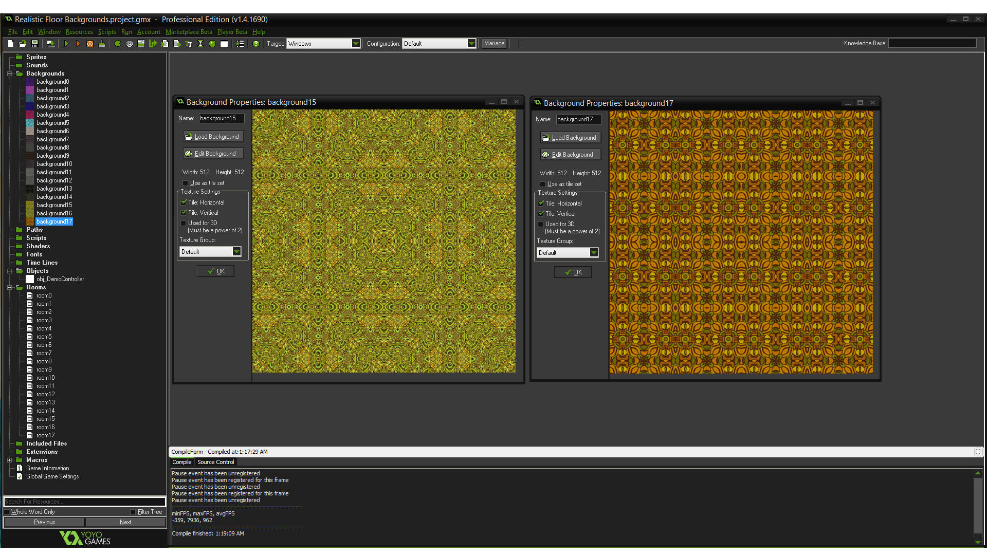Create a new background resource
This screenshot has height=555, width=987.
coord(141,44)
